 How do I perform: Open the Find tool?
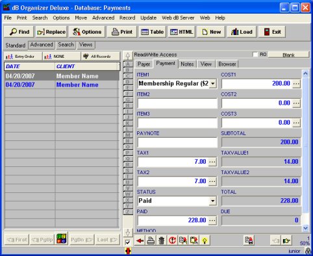[19, 32]
